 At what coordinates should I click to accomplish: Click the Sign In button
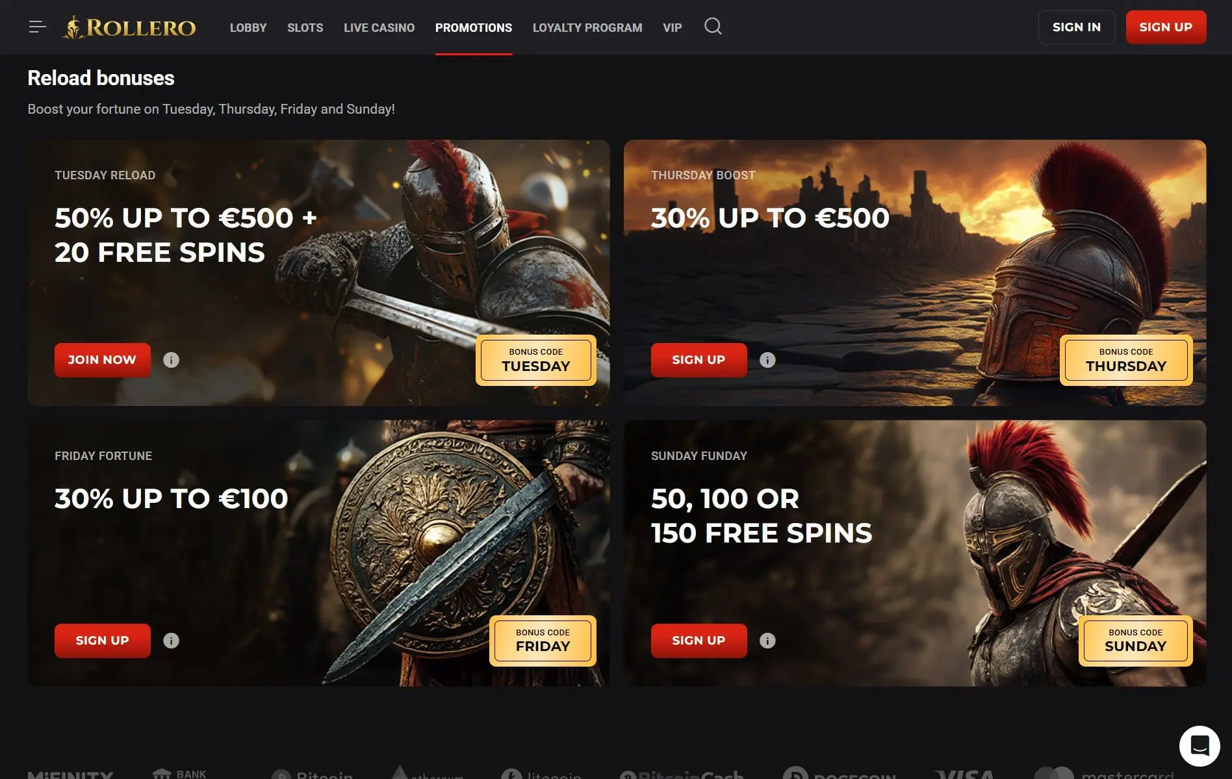[x=1077, y=27]
